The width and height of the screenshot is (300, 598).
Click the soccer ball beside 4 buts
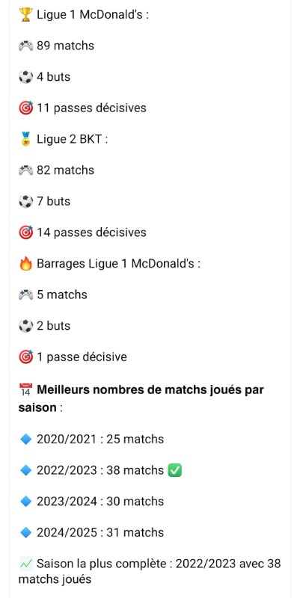tap(25, 77)
